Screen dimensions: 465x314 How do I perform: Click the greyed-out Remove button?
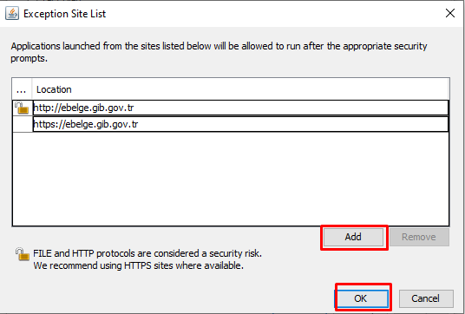(419, 237)
